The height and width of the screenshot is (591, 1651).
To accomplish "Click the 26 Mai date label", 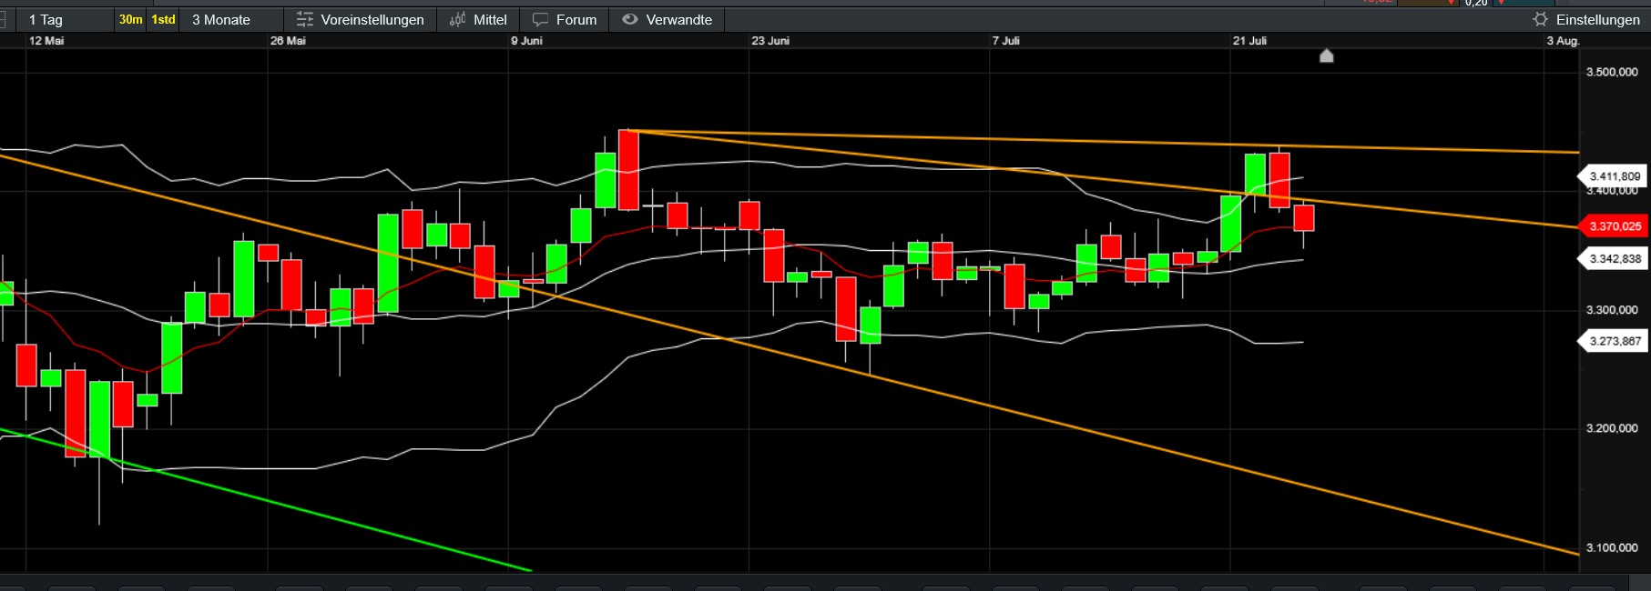I will [288, 41].
